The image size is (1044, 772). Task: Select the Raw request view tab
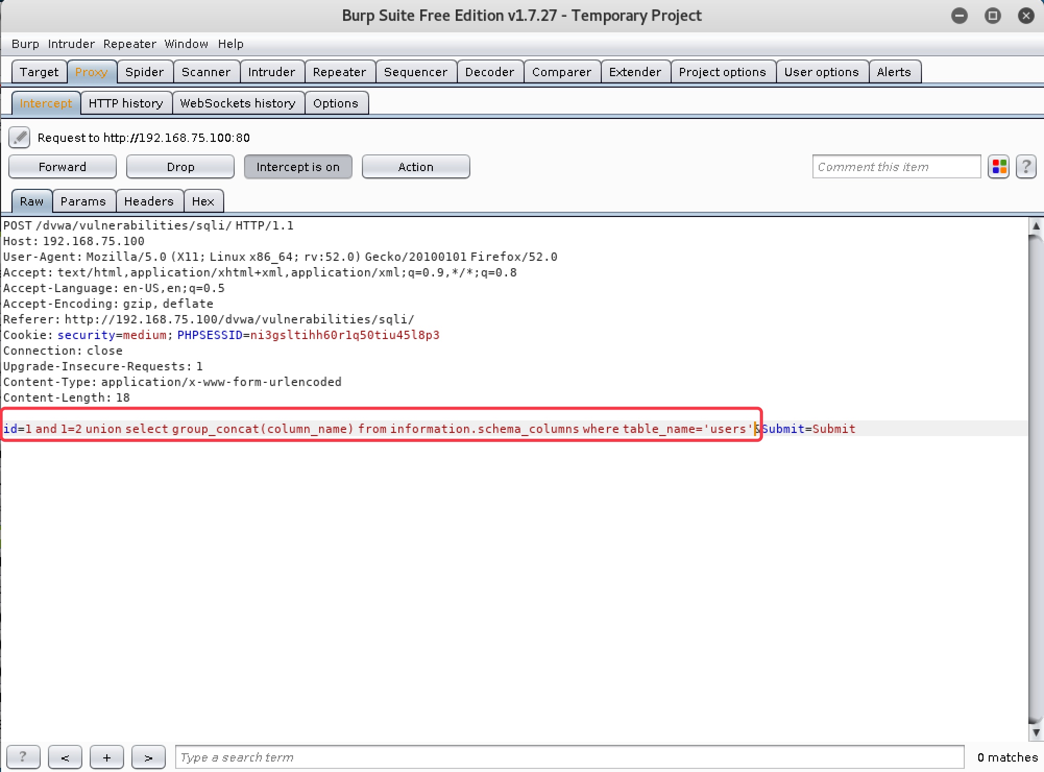click(x=32, y=201)
